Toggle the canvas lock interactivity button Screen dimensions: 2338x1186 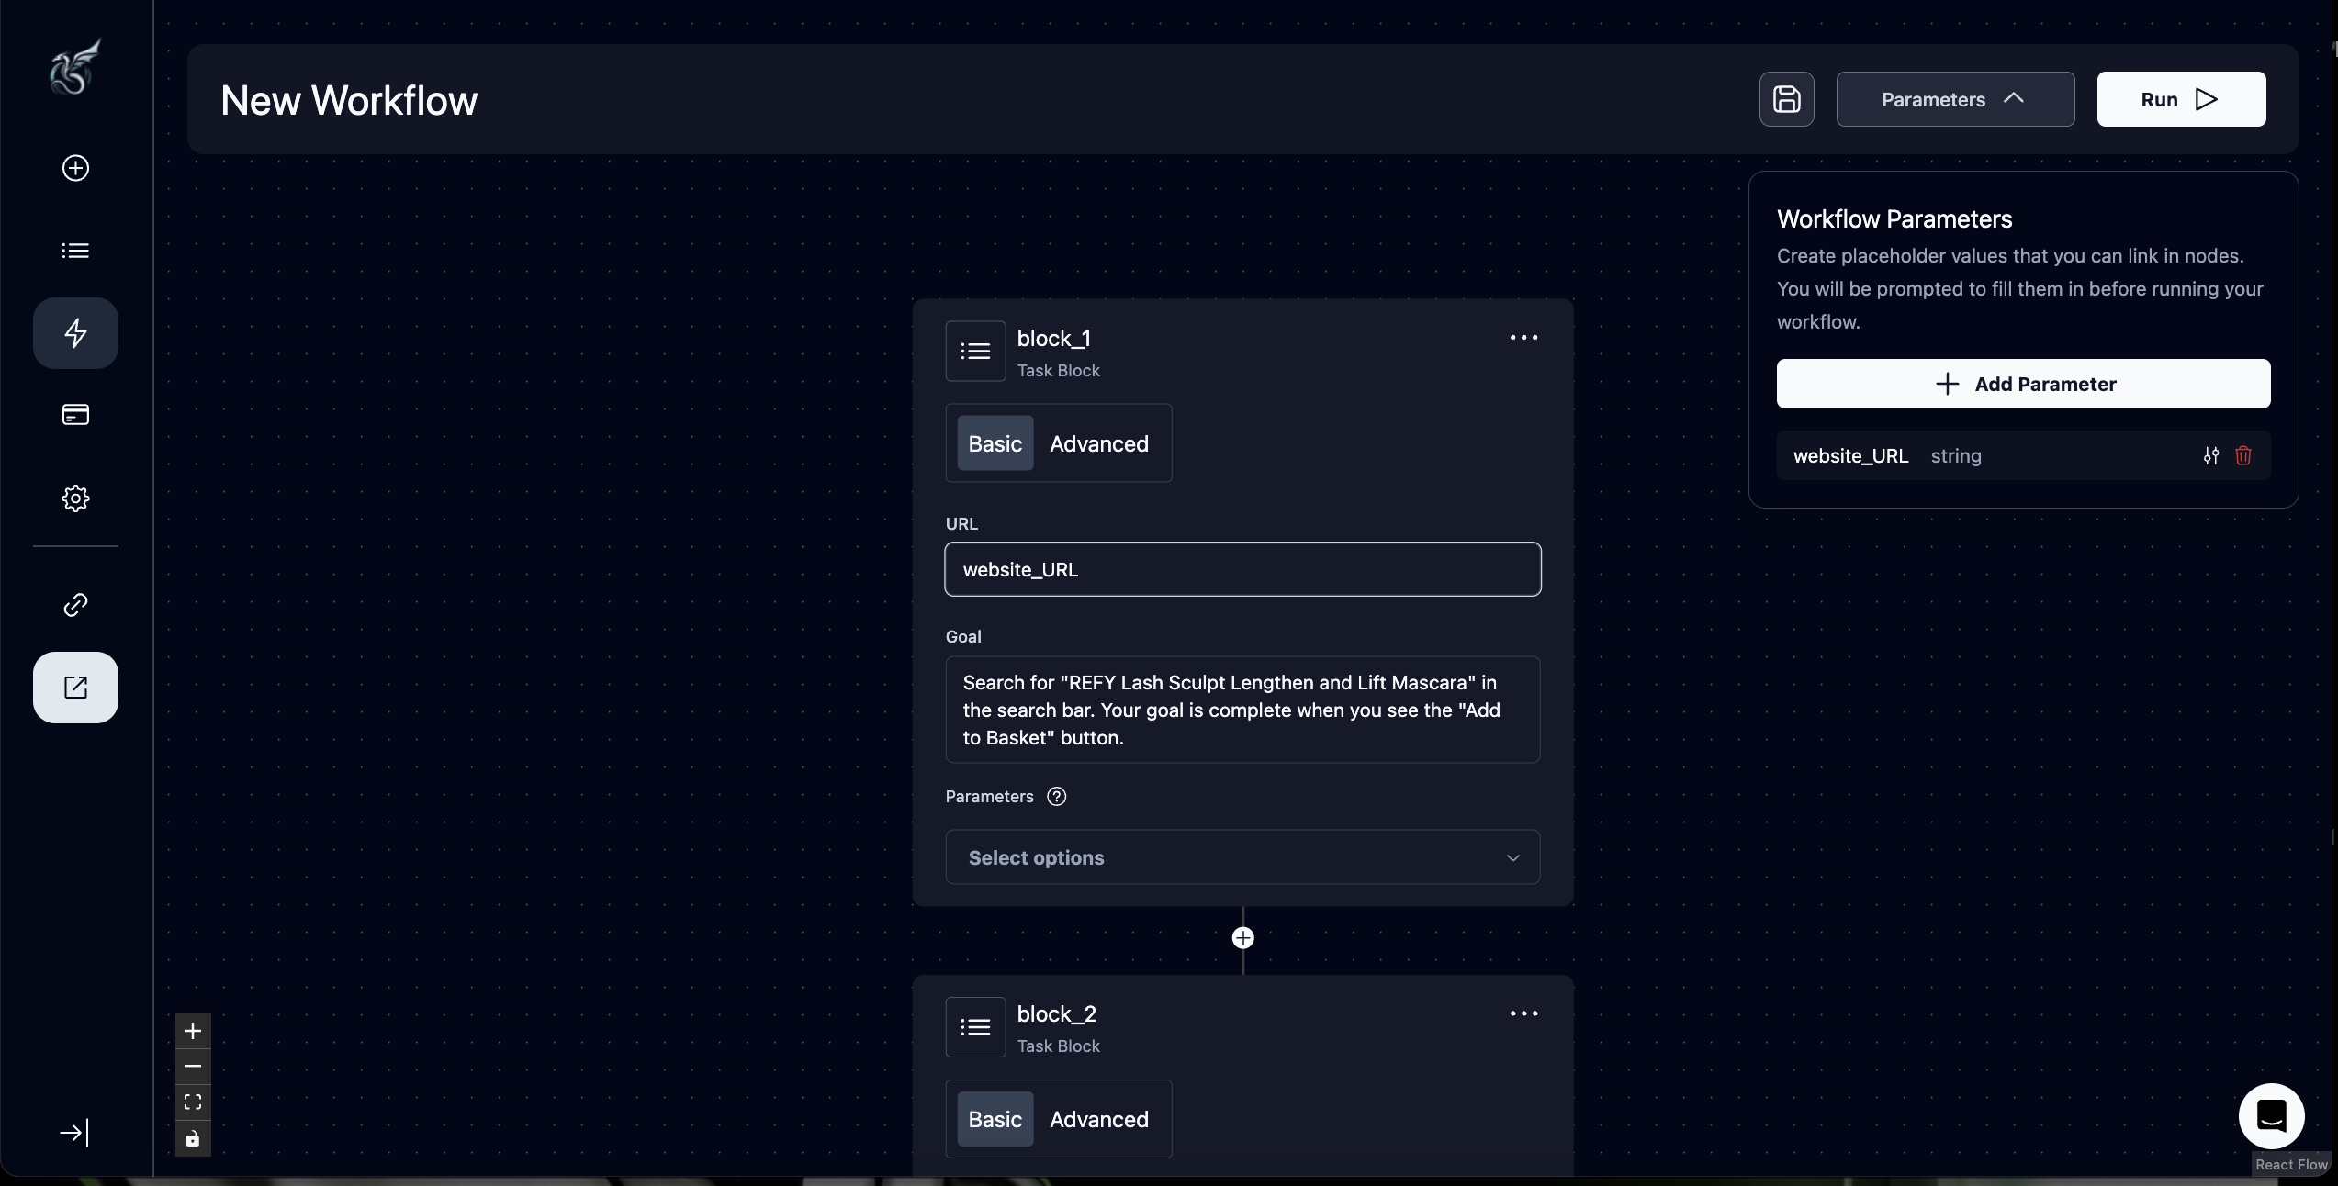click(193, 1139)
